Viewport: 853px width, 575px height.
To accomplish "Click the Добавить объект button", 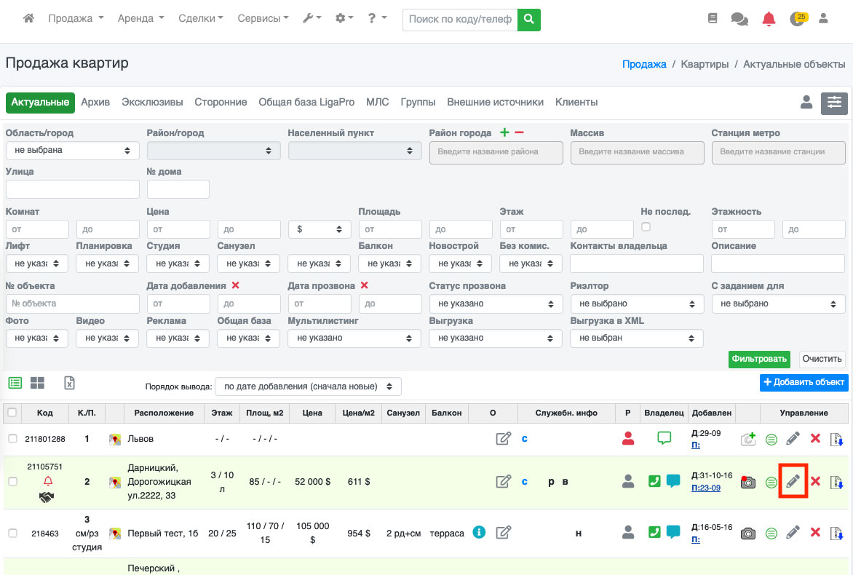I will point(804,382).
